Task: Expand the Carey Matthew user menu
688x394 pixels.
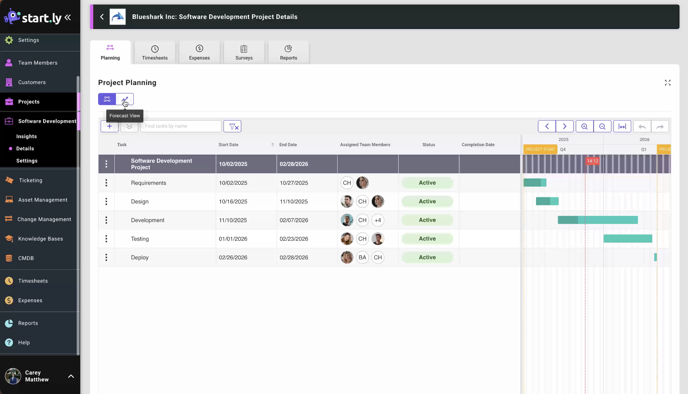Action: (x=71, y=376)
